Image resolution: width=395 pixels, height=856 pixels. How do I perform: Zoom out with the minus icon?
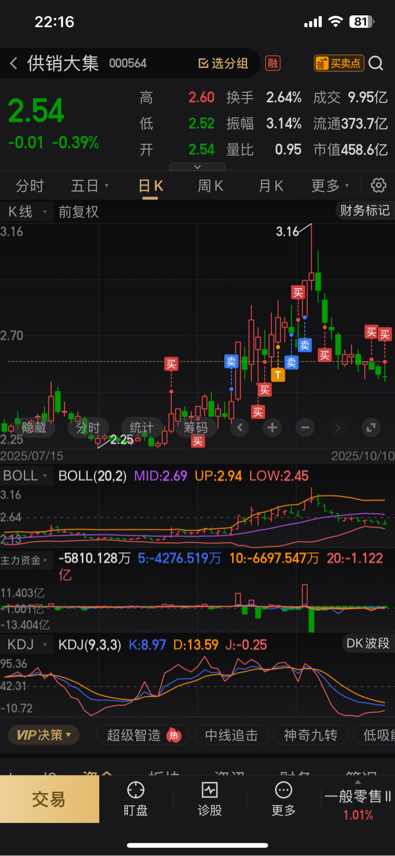tap(305, 427)
